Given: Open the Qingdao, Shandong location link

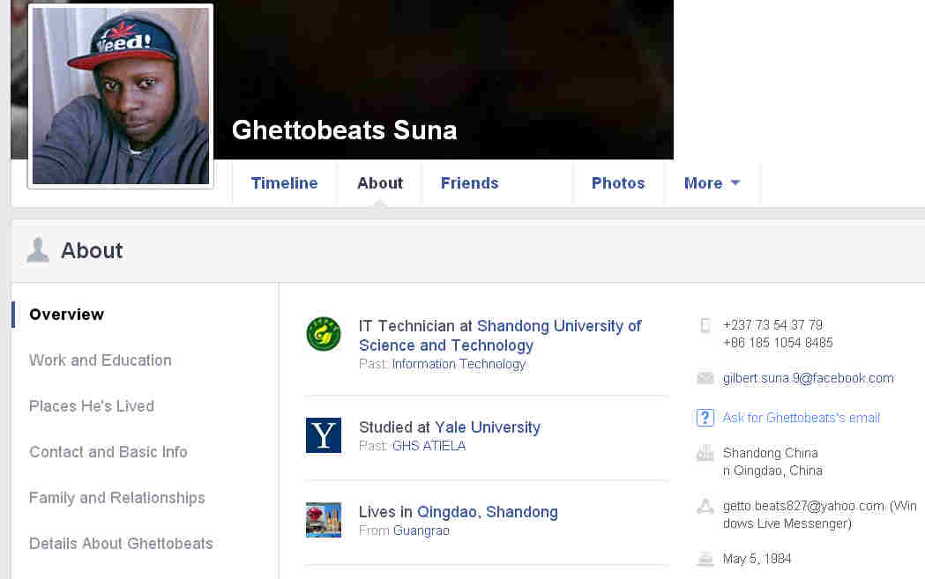Looking at the screenshot, I should tap(487, 512).
